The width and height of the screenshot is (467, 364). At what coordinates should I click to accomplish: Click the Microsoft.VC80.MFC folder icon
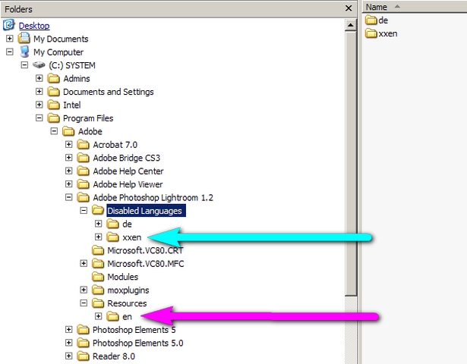pos(98,263)
